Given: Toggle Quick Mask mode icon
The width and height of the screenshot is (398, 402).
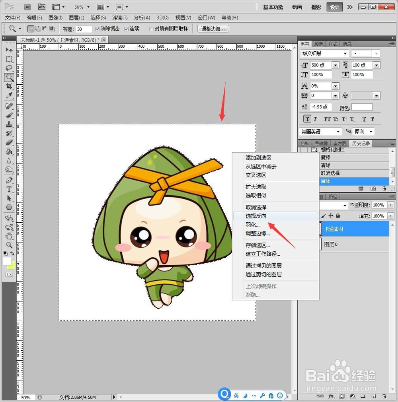Looking at the screenshot, I should click(9, 275).
